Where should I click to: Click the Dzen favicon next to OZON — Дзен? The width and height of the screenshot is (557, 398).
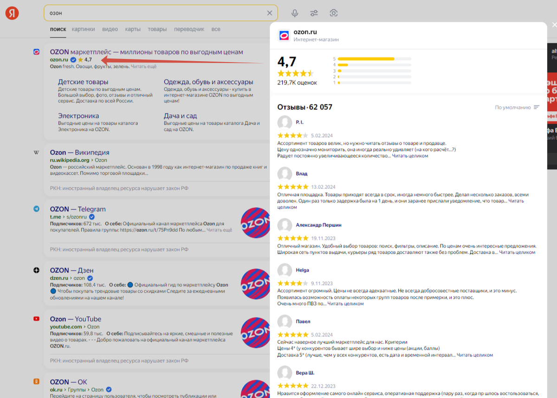click(x=37, y=270)
